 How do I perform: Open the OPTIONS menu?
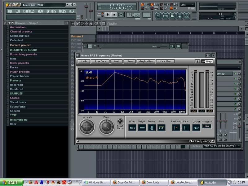pyautogui.click(x=51, y=11)
